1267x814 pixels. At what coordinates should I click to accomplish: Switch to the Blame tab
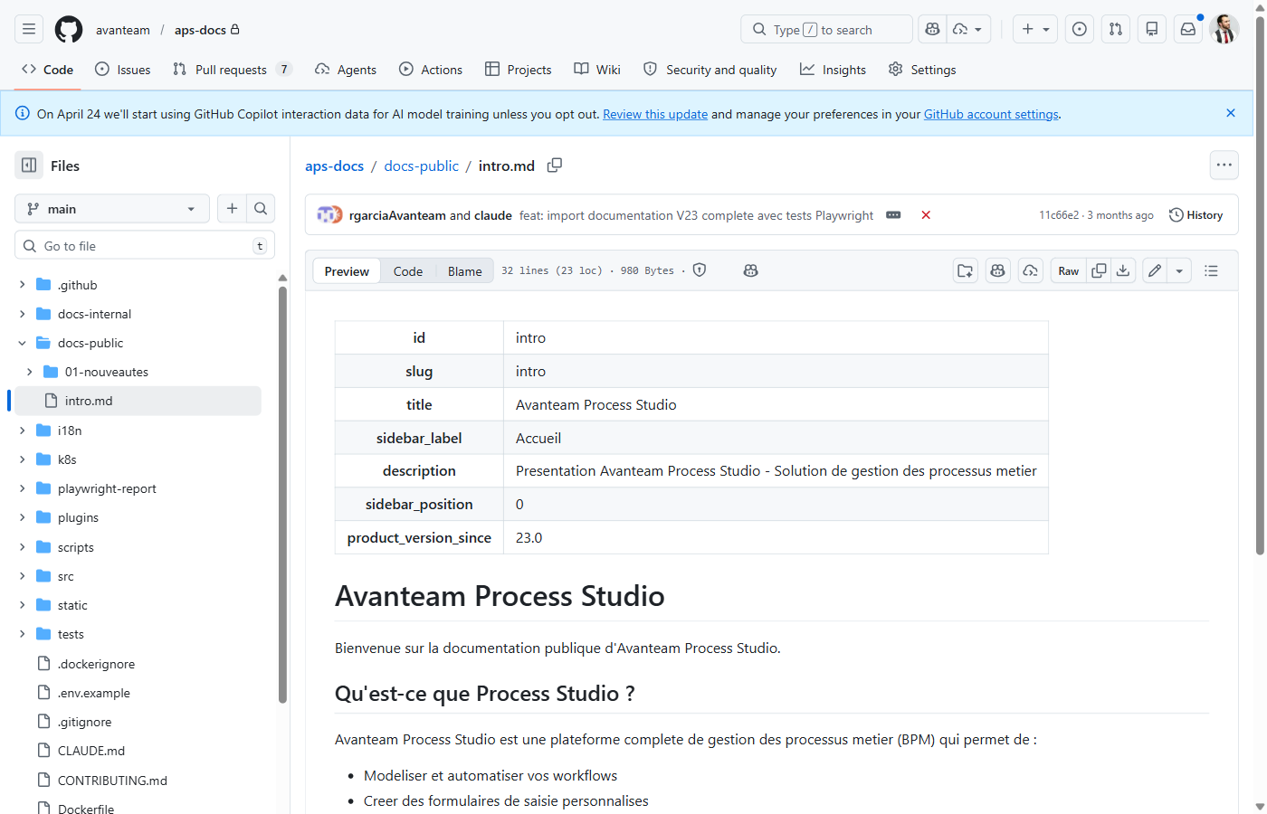point(464,270)
